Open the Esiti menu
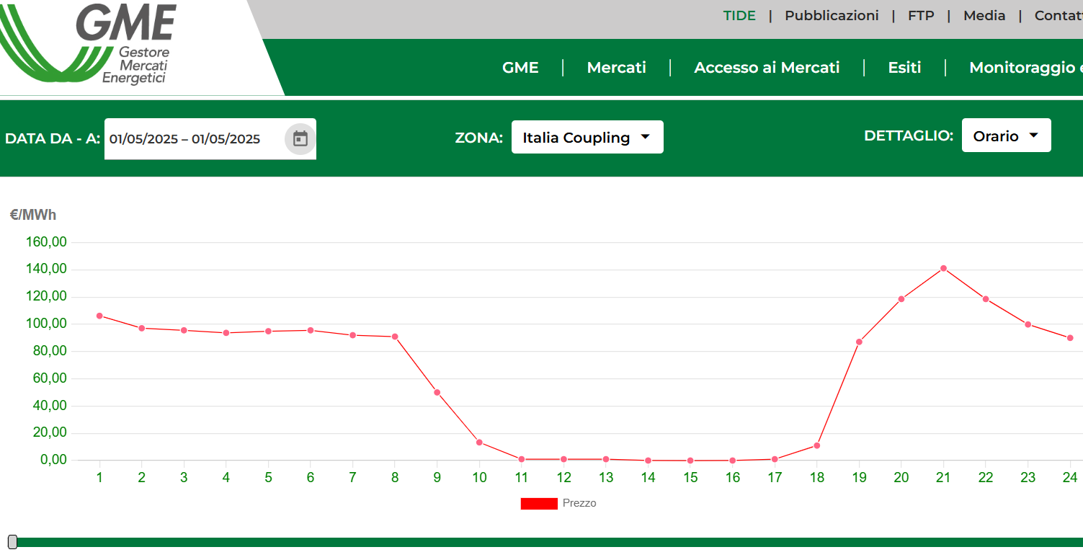Image resolution: width=1083 pixels, height=560 pixels. click(904, 68)
